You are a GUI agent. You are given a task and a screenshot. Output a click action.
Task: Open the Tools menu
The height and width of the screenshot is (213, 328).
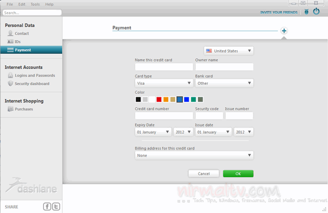coord(35,4)
